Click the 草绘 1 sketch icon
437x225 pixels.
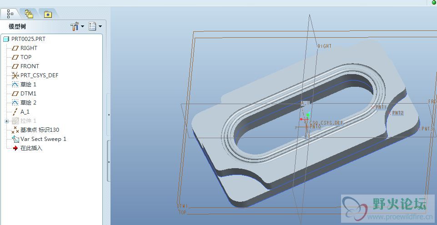pyautogui.click(x=15, y=85)
